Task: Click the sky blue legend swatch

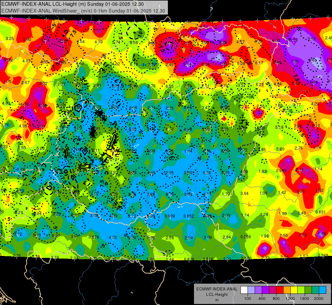Action: point(323,290)
